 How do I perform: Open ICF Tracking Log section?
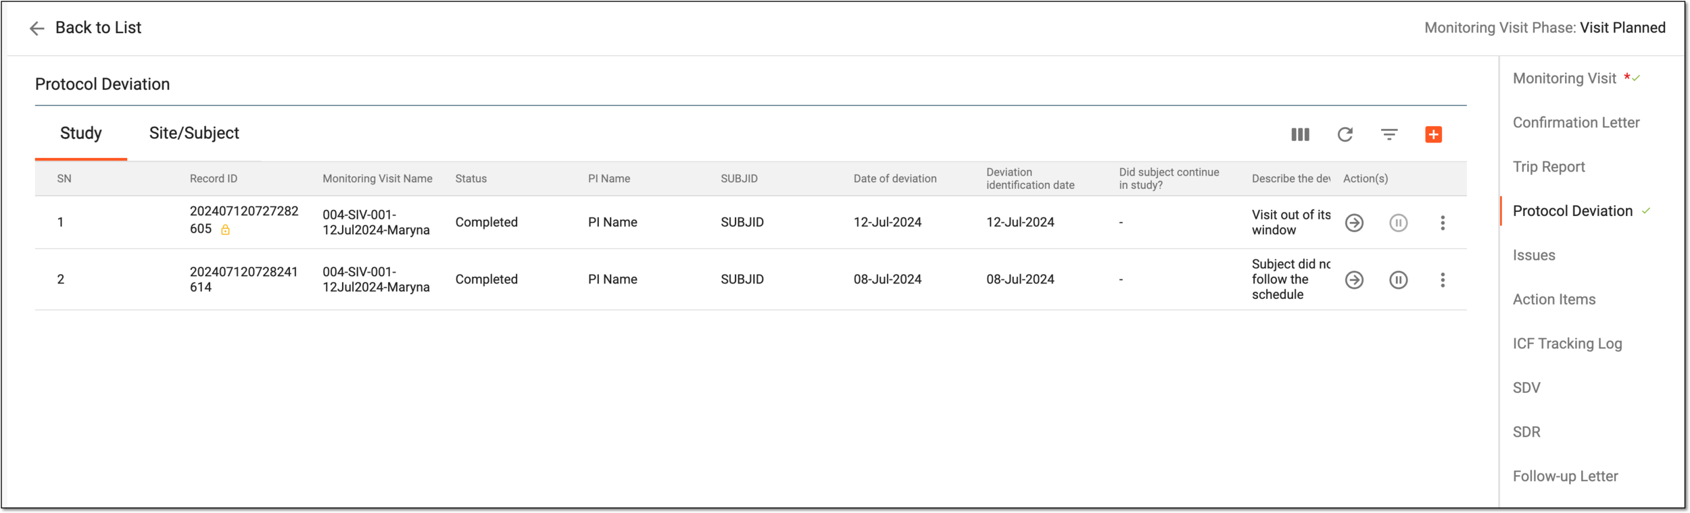(x=1567, y=344)
